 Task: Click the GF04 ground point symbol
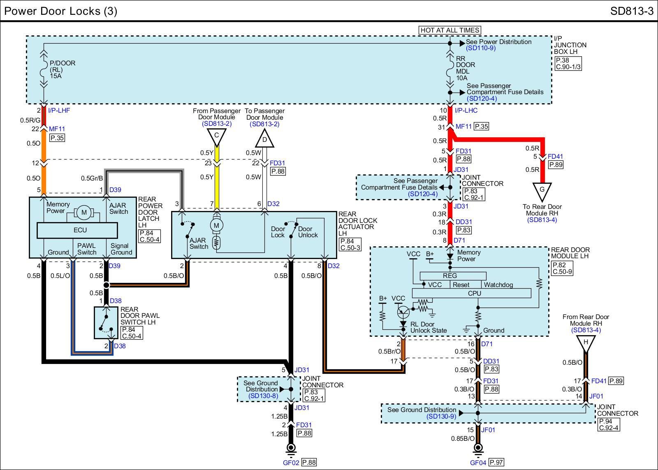[x=478, y=448]
